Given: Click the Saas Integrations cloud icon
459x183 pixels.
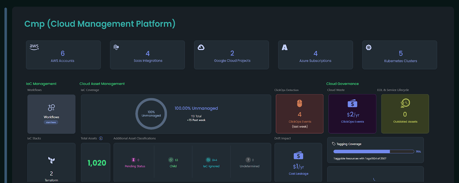Looking at the screenshot, I should [116, 47].
